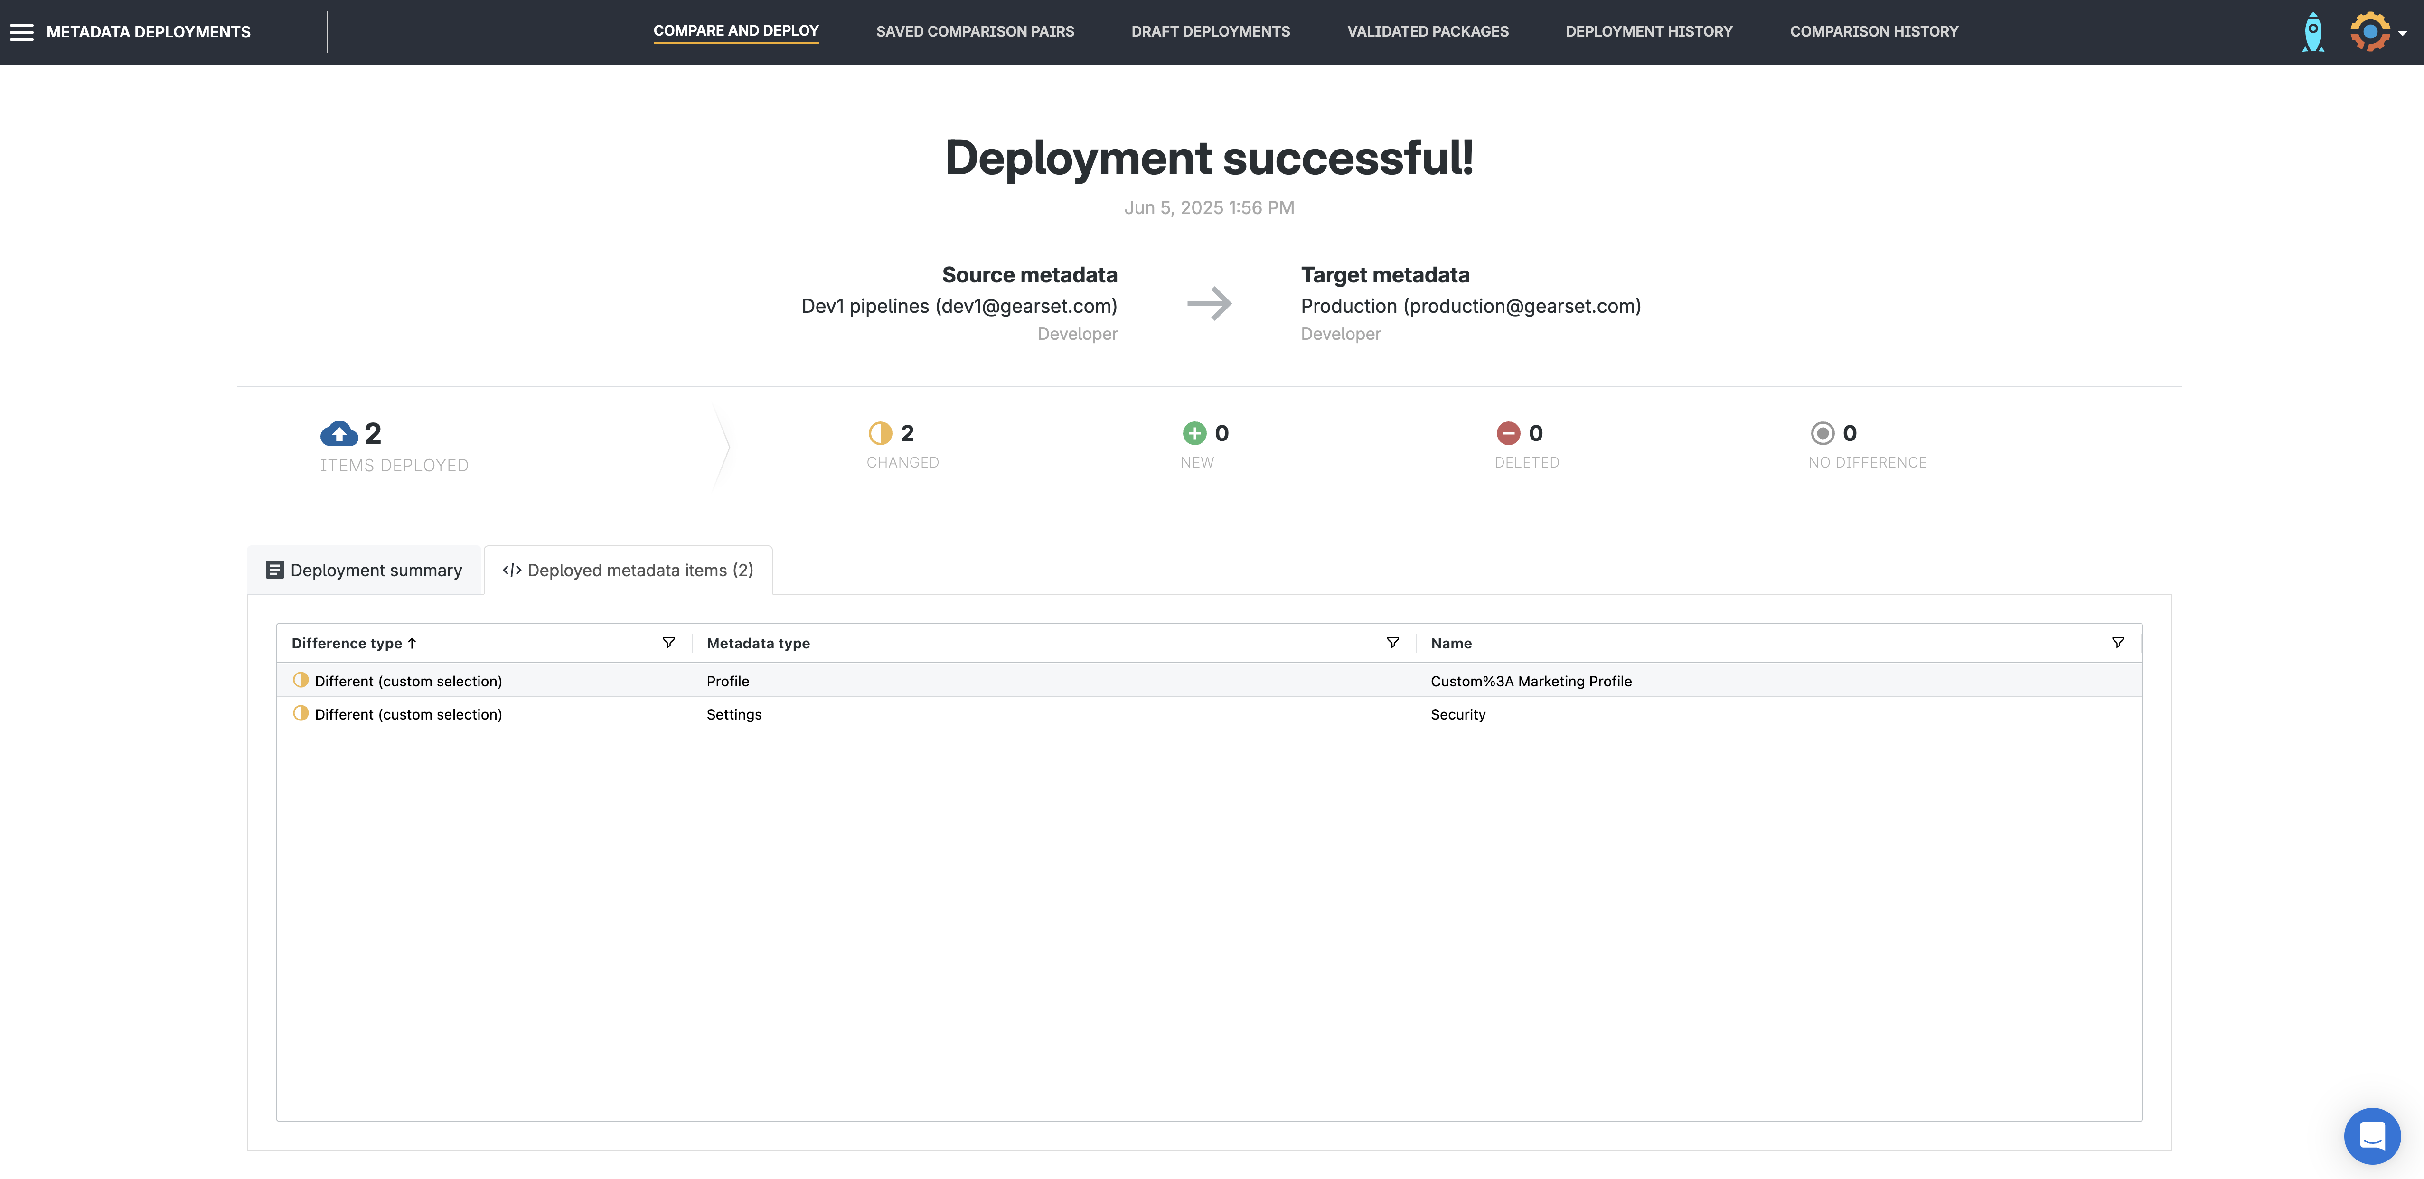Open the Deployment History menu item
This screenshot has width=2424, height=1179.
1649,31
